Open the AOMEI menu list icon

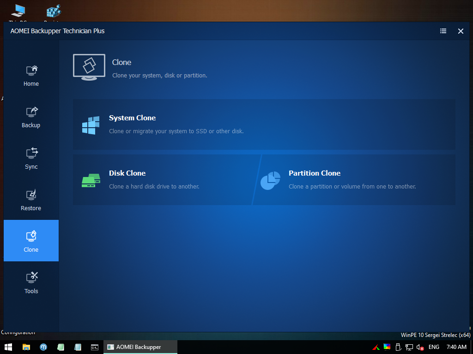[443, 31]
